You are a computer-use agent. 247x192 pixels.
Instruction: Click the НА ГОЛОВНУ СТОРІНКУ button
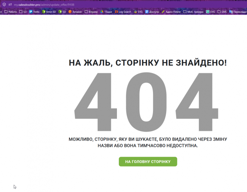tap(148, 162)
